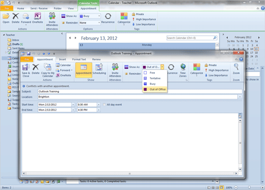Viewport: 265px width, 190px height.
Task: Send appointment to OneNote from appointment window
Action: pos(63,75)
